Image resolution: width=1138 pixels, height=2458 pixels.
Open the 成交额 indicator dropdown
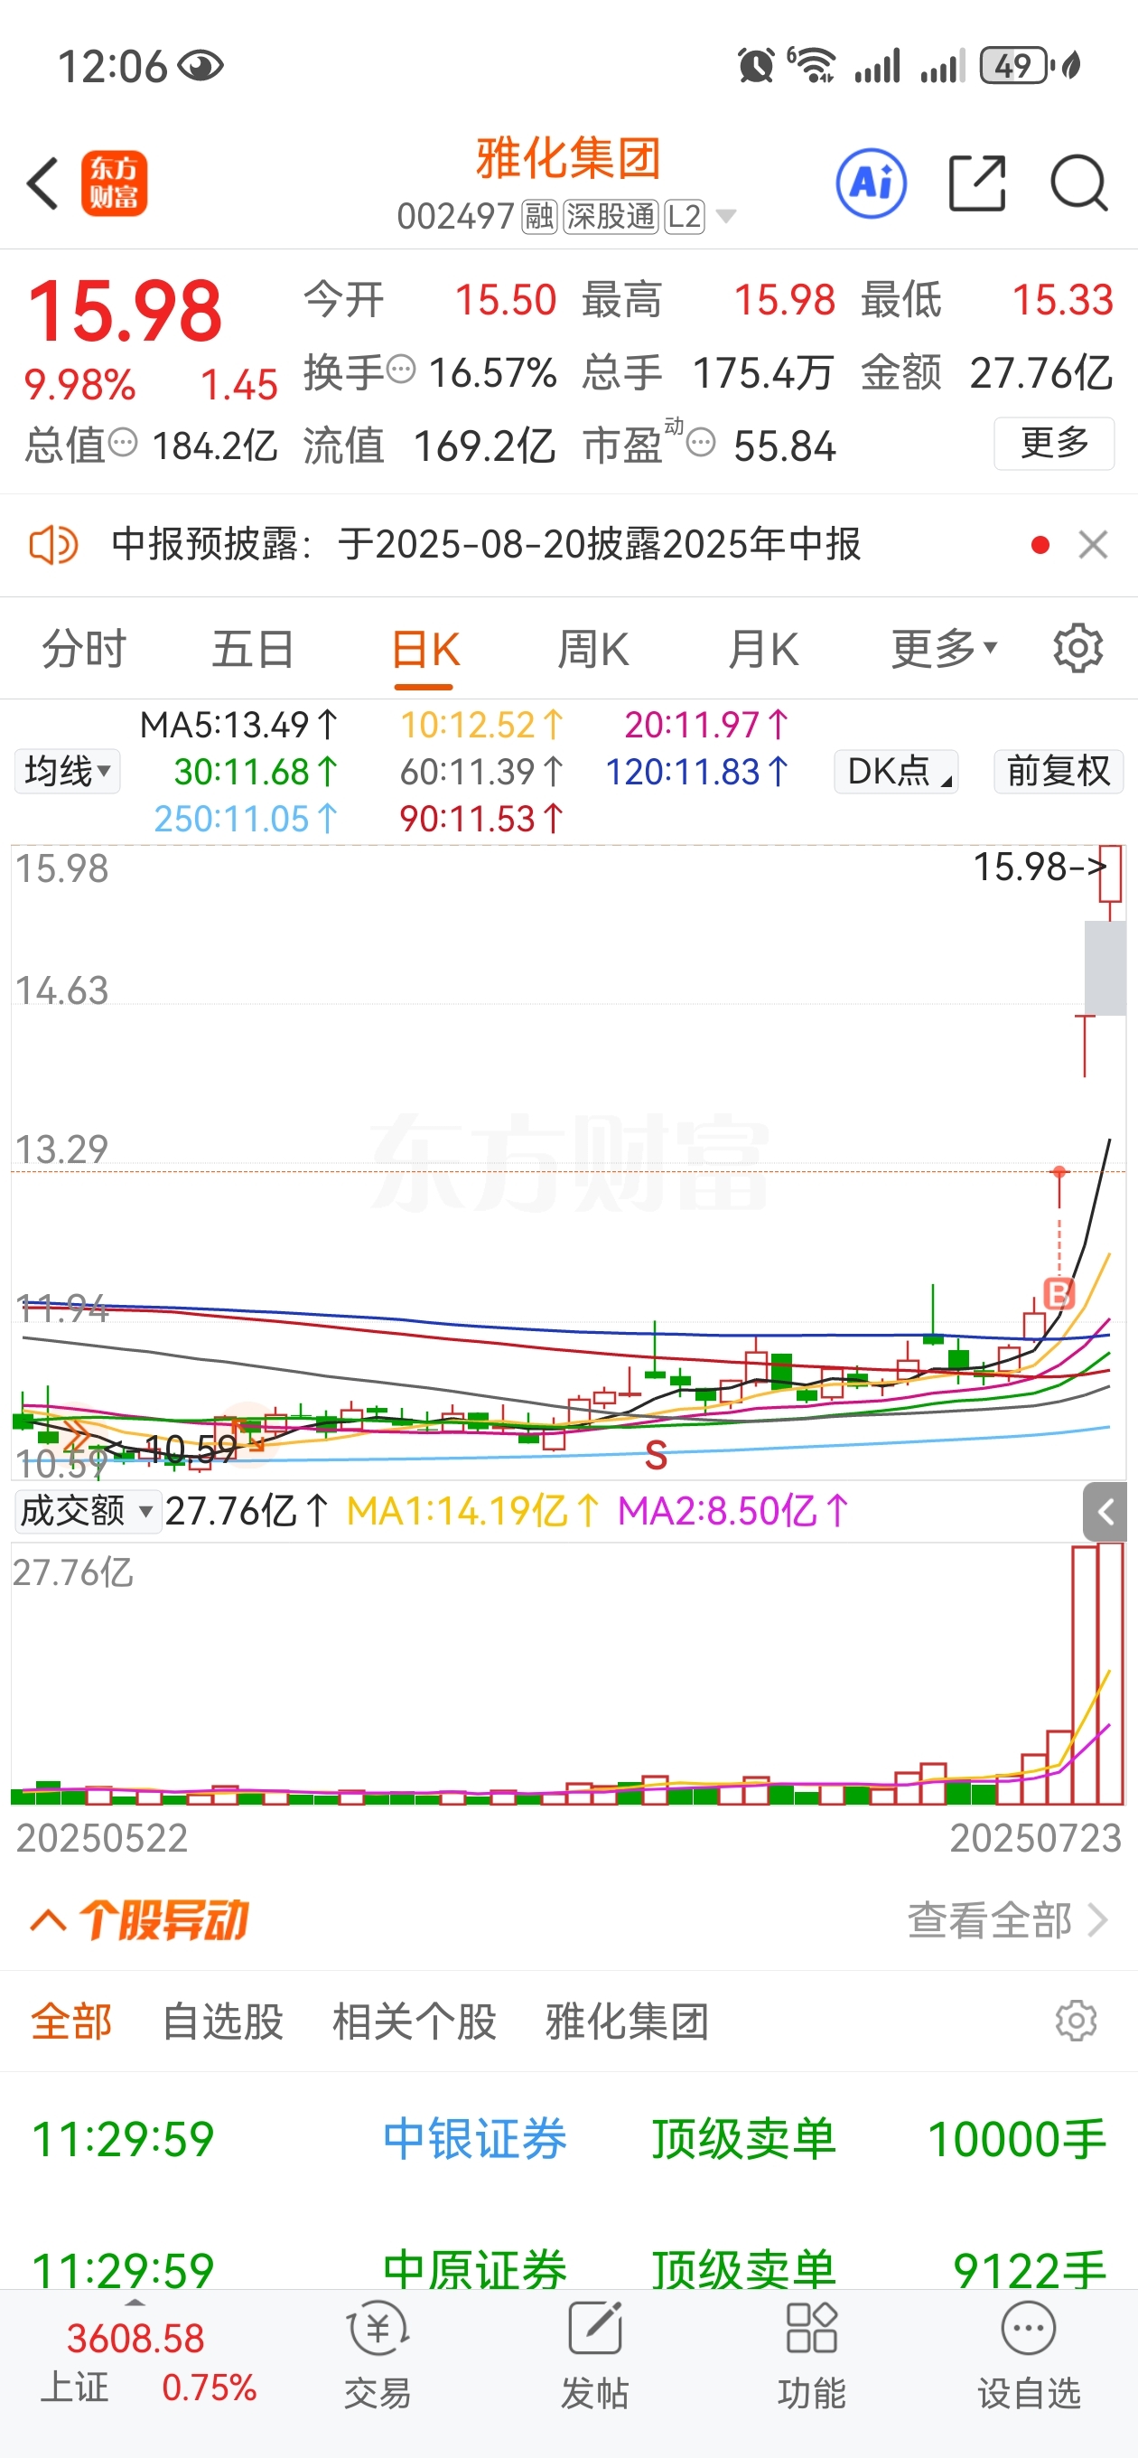tap(86, 1510)
